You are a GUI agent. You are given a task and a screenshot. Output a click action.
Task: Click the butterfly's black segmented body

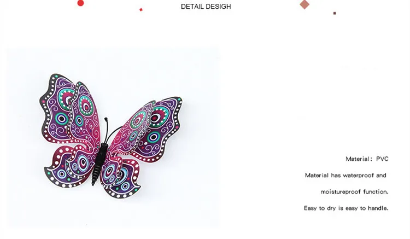[x=98, y=164]
